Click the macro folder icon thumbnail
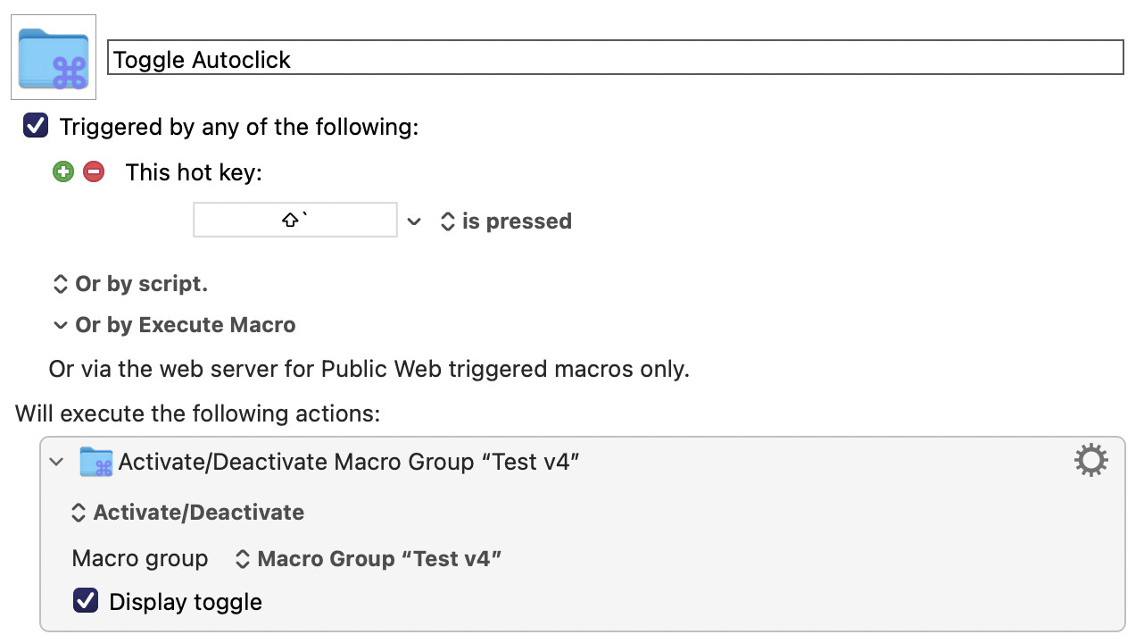 coord(54,57)
